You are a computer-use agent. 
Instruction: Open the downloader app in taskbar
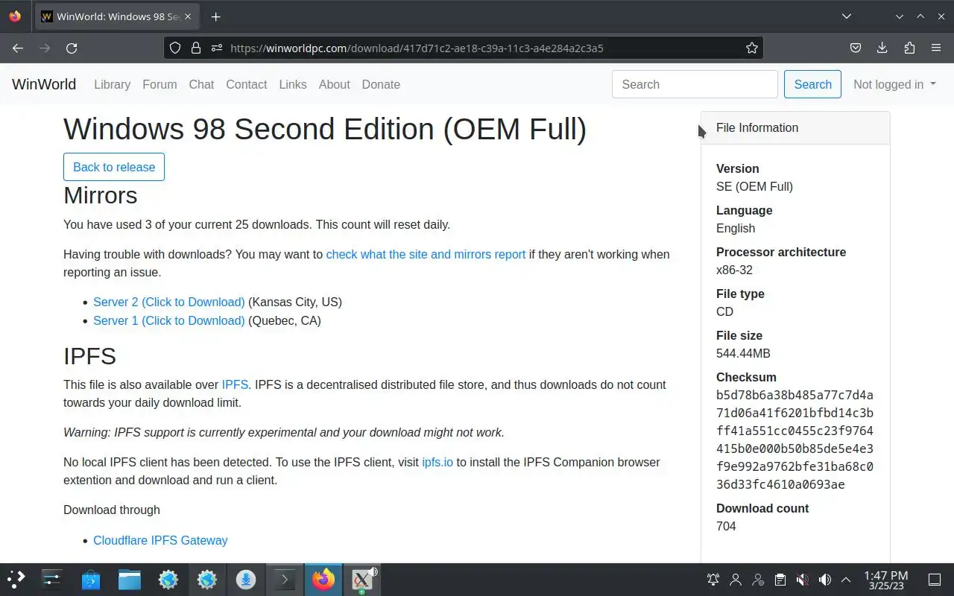[x=246, y=579]
